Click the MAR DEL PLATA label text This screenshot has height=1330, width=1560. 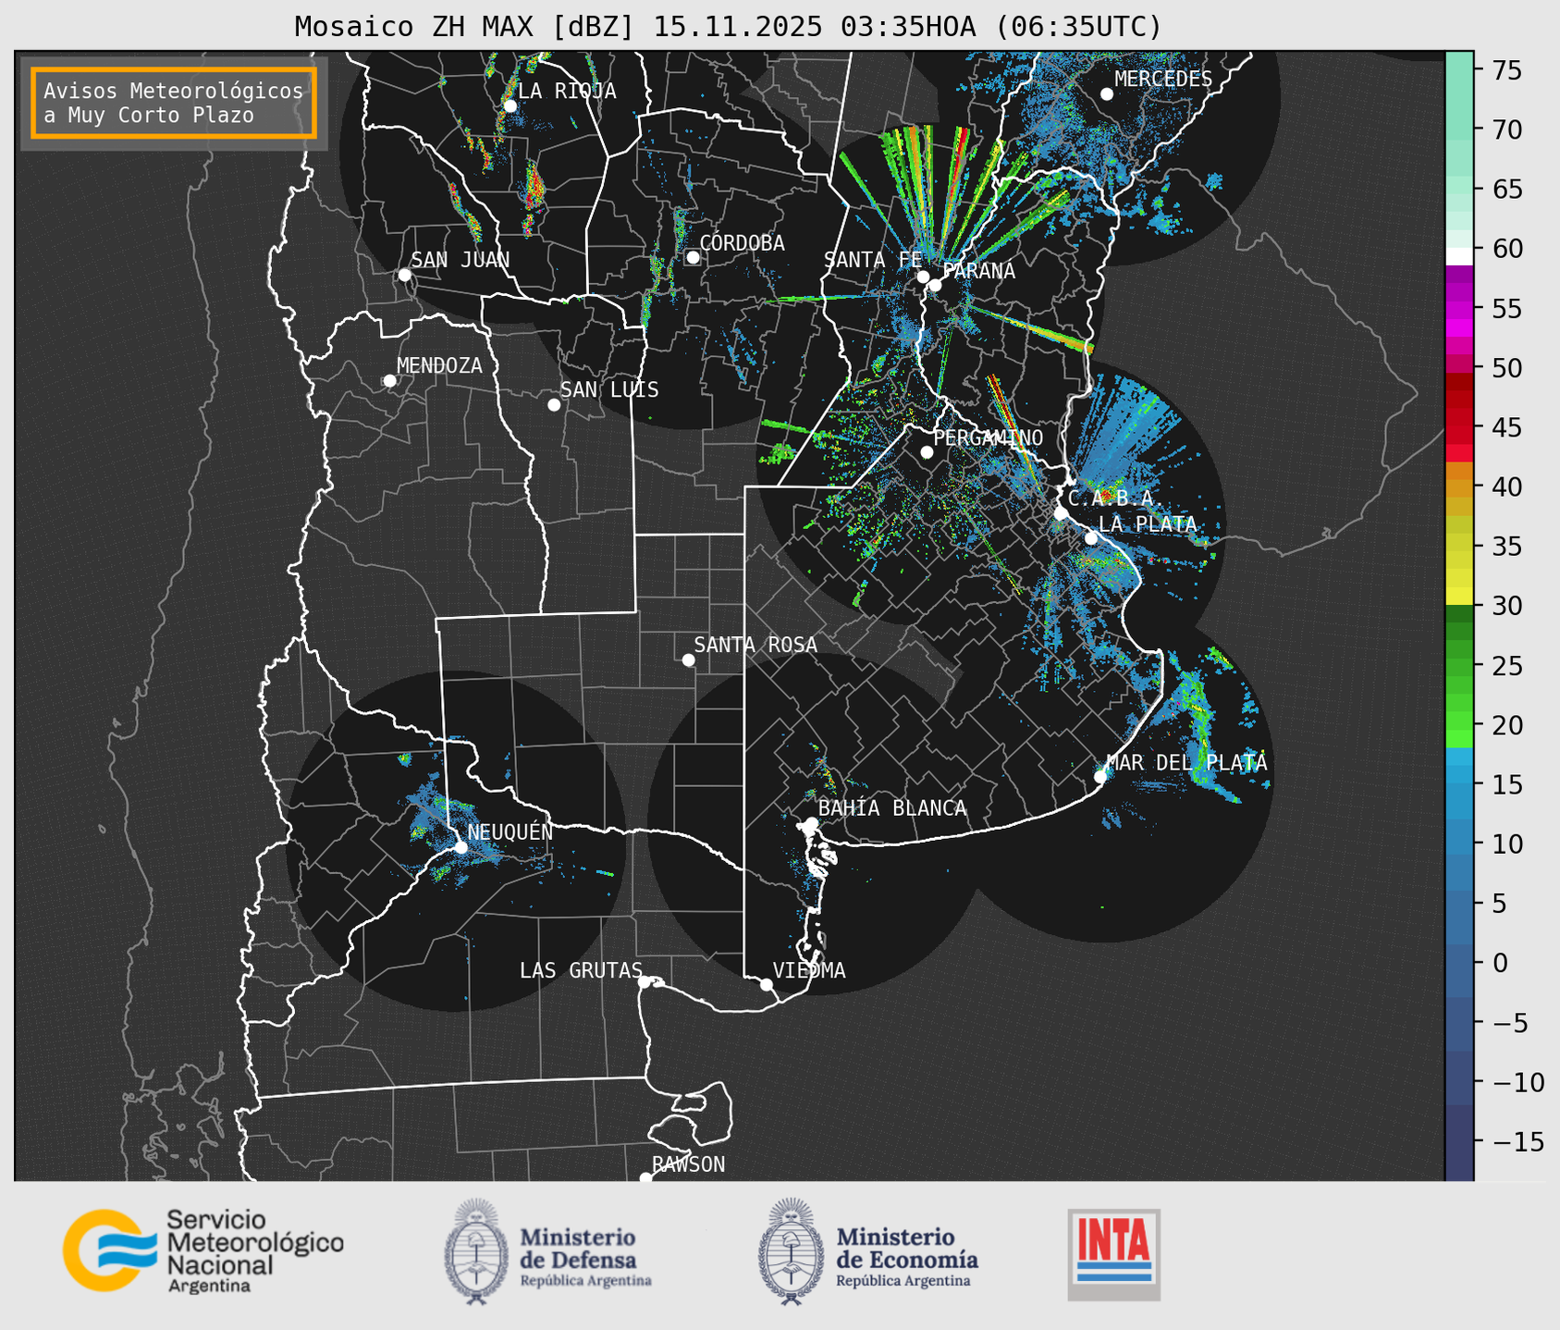(1186, 763)
